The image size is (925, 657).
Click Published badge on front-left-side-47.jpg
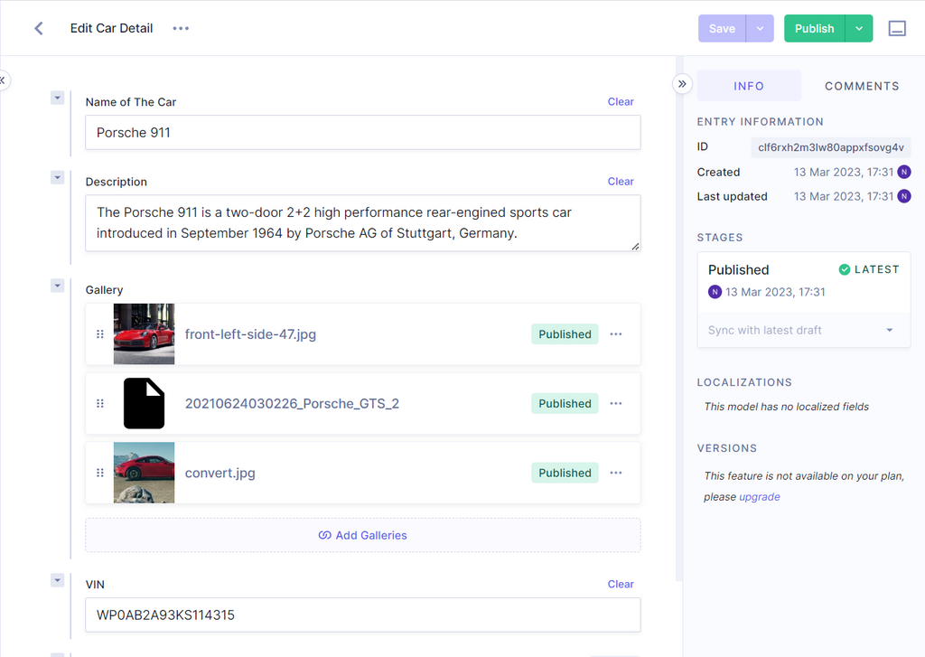coord(565,334)
